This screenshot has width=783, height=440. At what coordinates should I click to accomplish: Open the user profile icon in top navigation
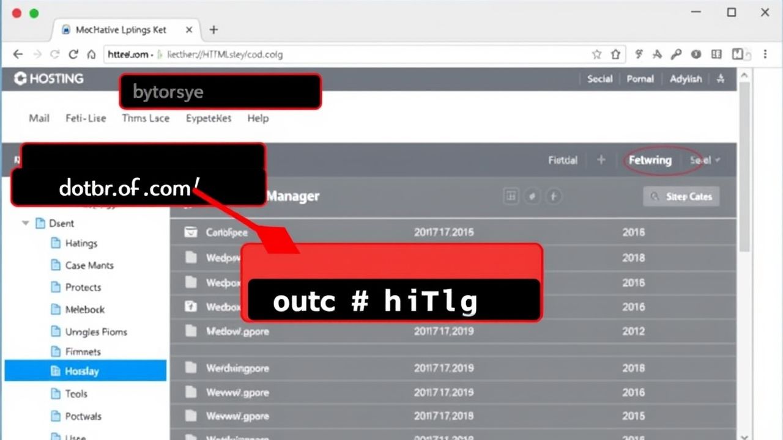click(x=721, y=79)
